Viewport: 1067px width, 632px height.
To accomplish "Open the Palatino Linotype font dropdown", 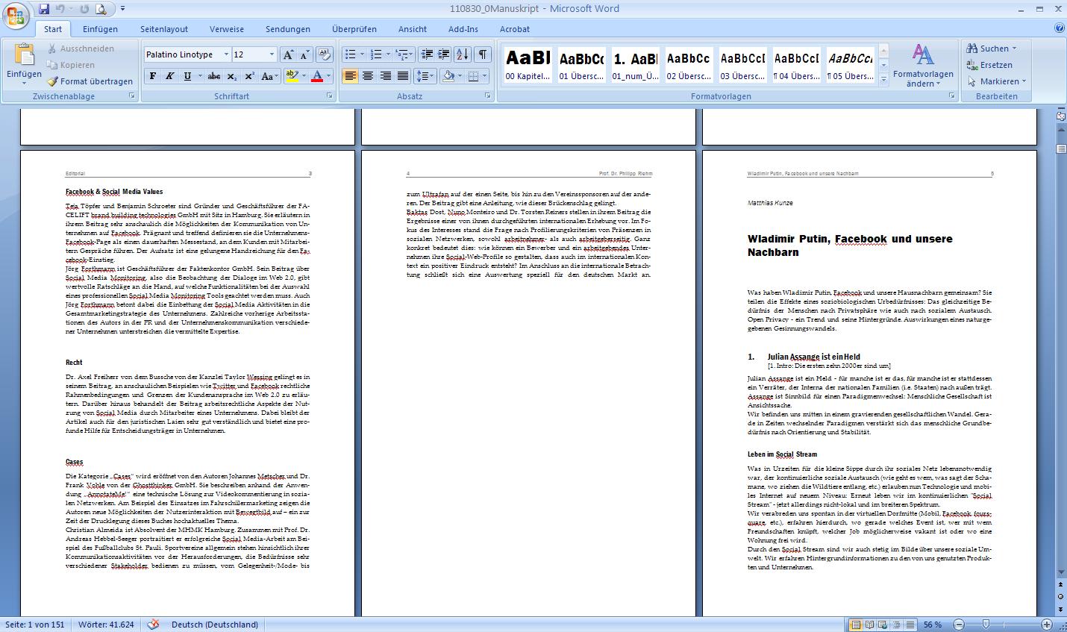I will click(227, 54).
